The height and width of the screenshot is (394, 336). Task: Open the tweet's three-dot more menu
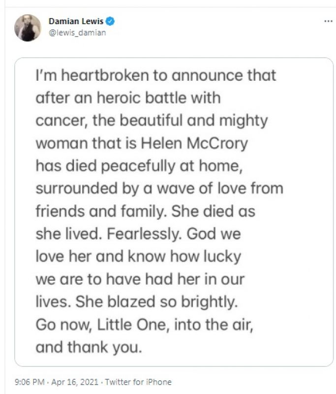point(328,22)
